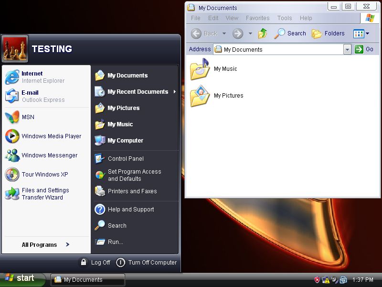Viewport: 382px width, 287px height.
Task: Open the Edit menu in My Documents
Action: (x=213, y=18)
